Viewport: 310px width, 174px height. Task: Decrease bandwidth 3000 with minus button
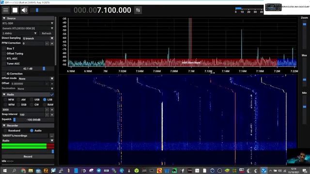pyautogui.click(x=47, y=110)
